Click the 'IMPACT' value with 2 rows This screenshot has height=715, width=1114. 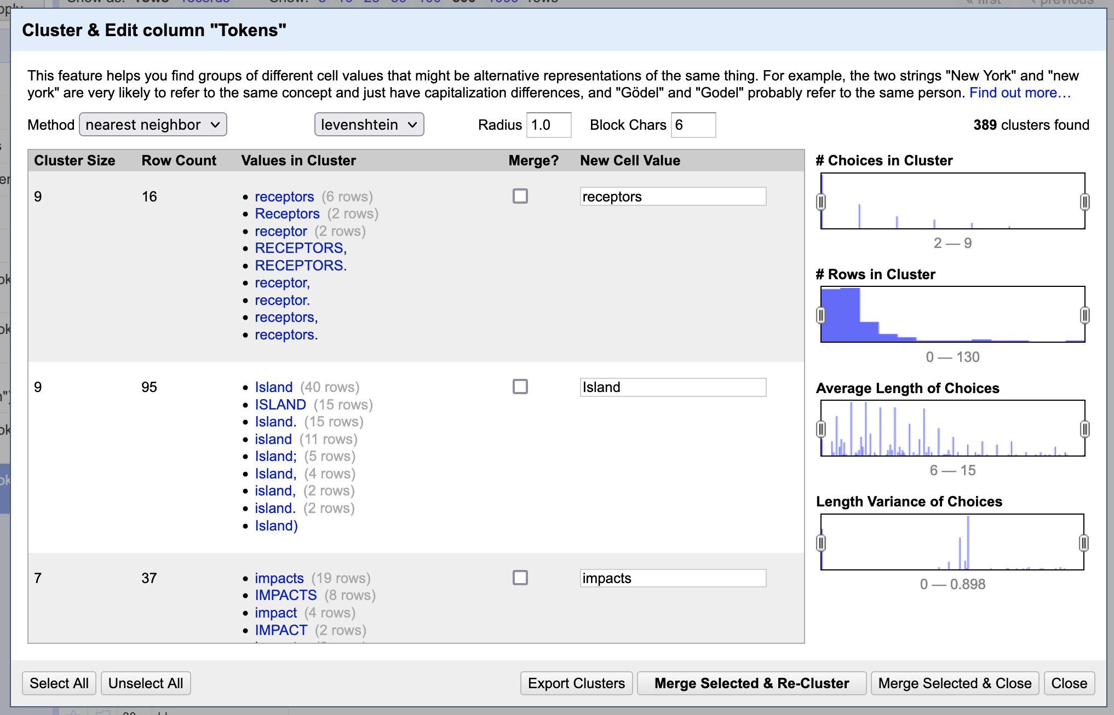[281, 630]
